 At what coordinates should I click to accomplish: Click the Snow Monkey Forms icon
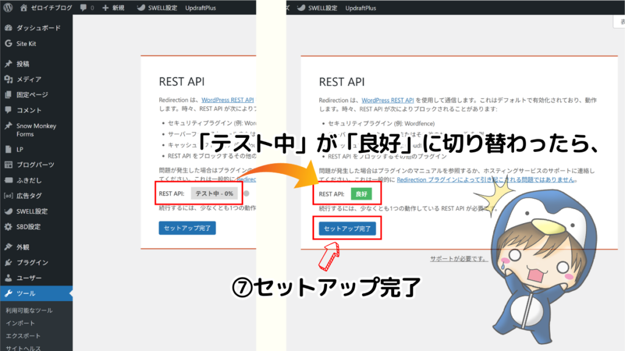coord(9,126)
